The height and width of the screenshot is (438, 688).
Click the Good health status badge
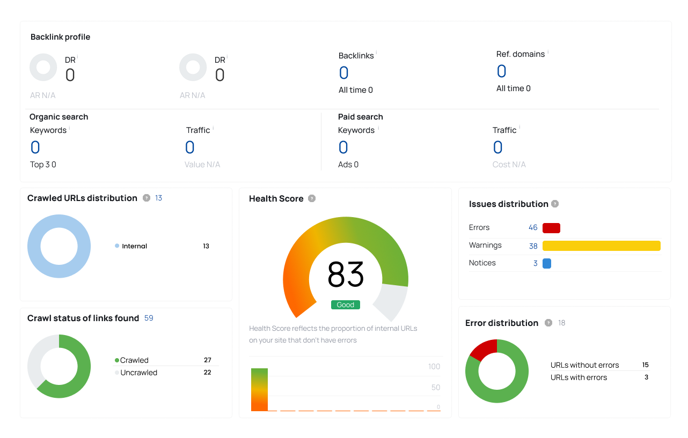coord(346,305)
